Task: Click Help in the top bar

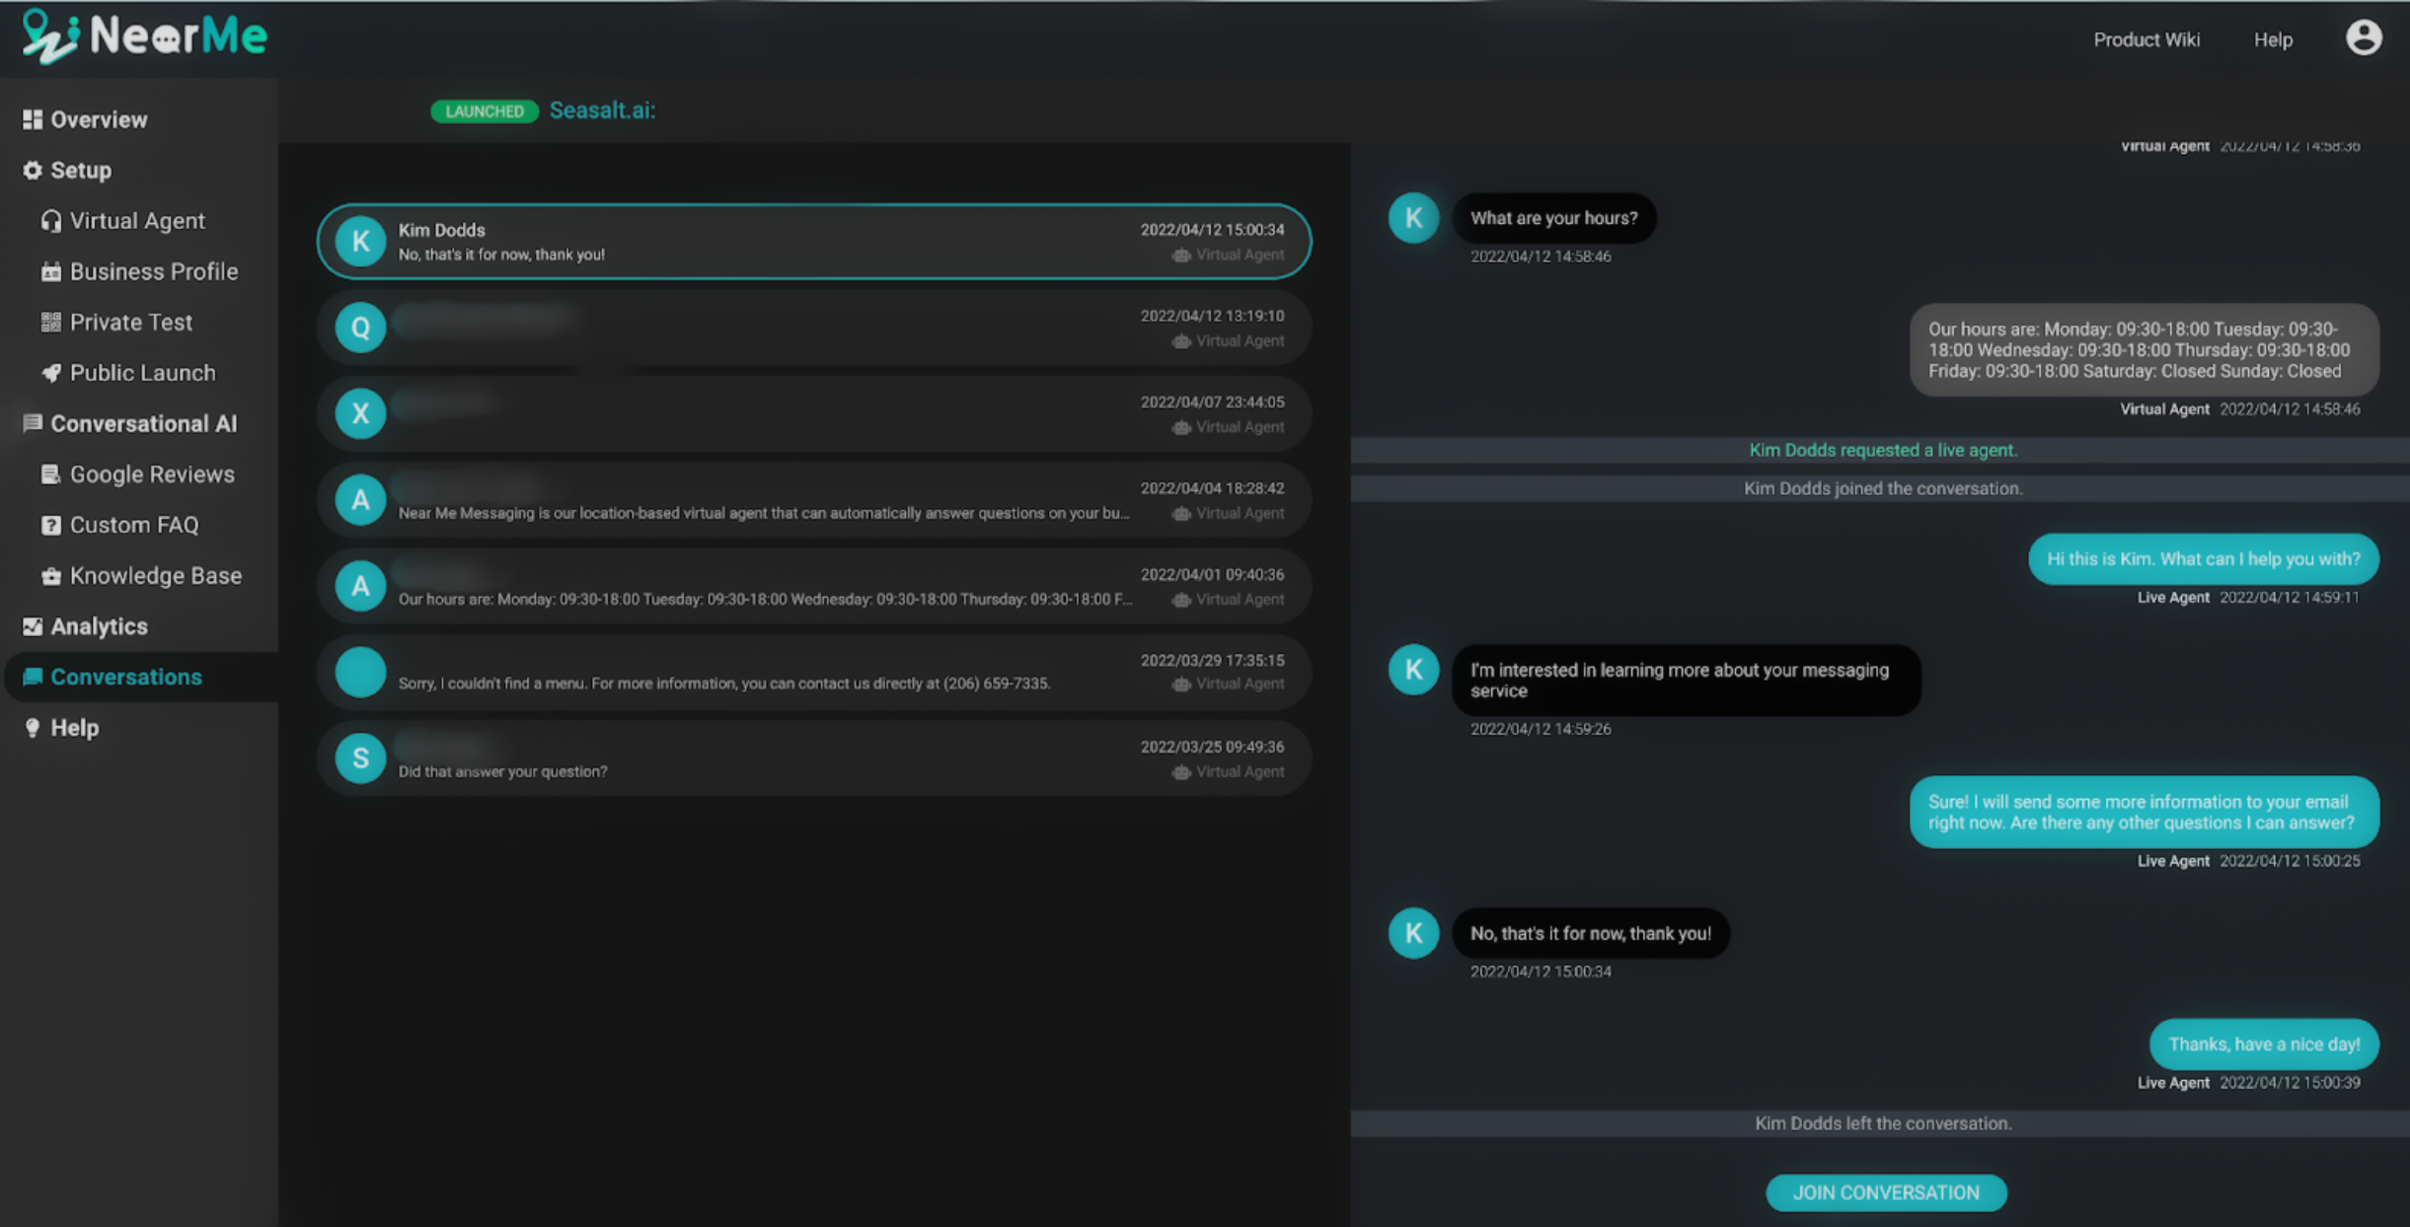Action: coord(2273,39)
